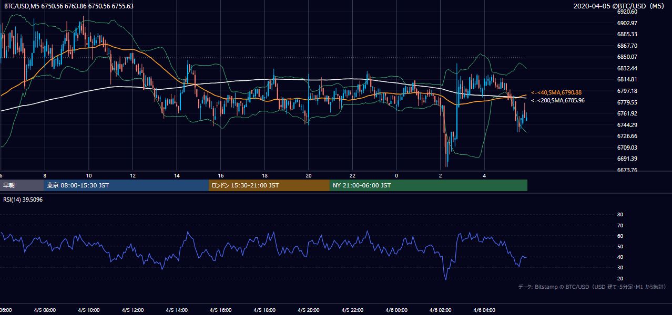Click price axis value 6673.76
This screenshot has width=672, height=315.
click(x=627, y=170)
